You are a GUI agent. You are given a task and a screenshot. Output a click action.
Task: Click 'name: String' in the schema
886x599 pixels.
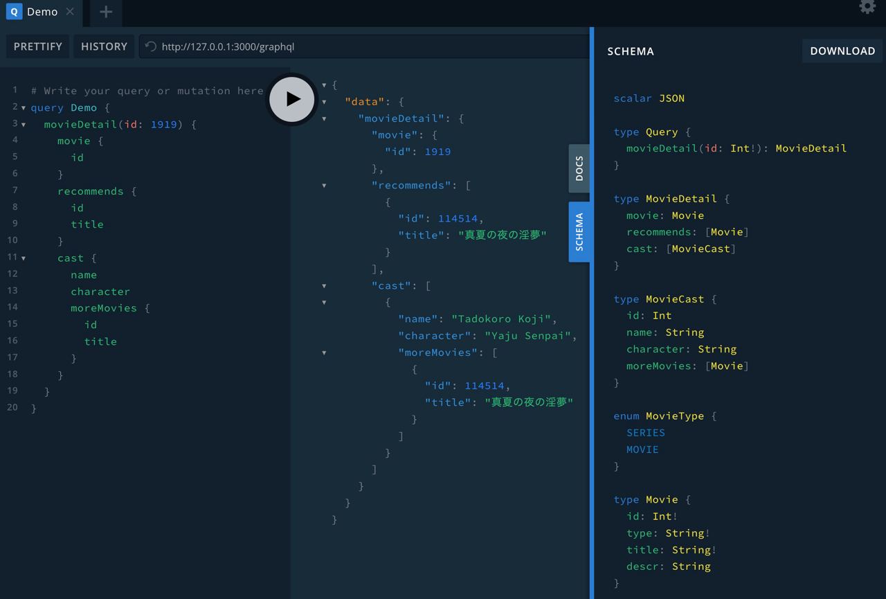pyautogui.click(x=665, y=332)
